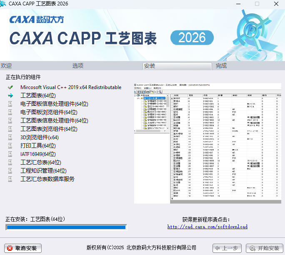The image size is (285, 255).
Task: Click the 工艺汇总表(64位) component name
Action: coord(41,162)
